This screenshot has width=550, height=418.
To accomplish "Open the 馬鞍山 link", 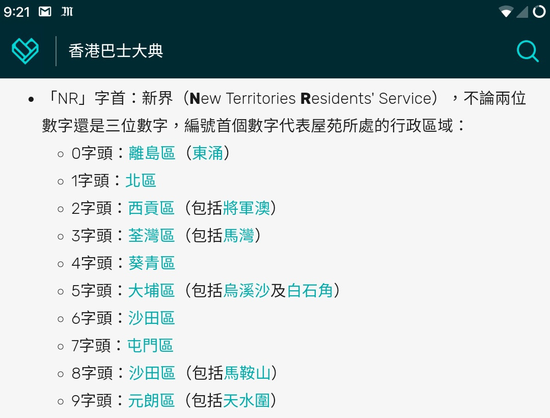I will click(248, 373).
